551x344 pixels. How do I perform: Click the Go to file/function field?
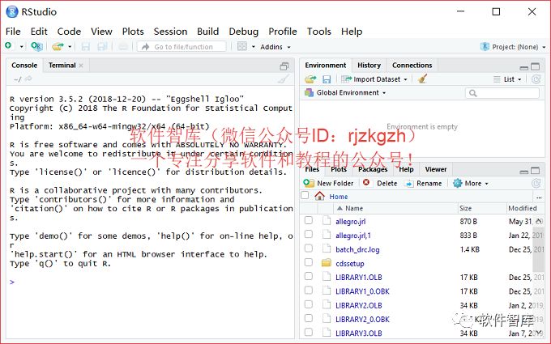[182, 47]
